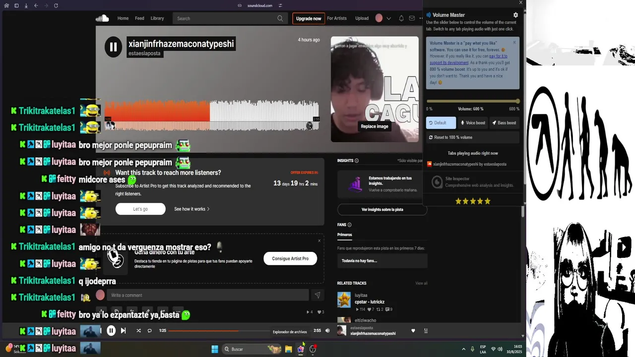Toggle the browser sidebar panel icon
Screen dimensions: 635x357
click(16, 5)
